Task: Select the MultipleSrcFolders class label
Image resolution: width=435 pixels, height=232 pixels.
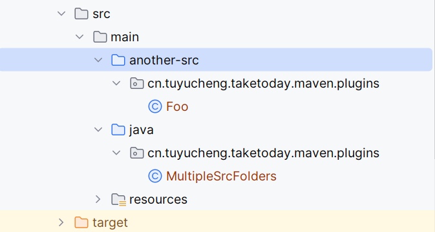Action: [x=221, y=177]
